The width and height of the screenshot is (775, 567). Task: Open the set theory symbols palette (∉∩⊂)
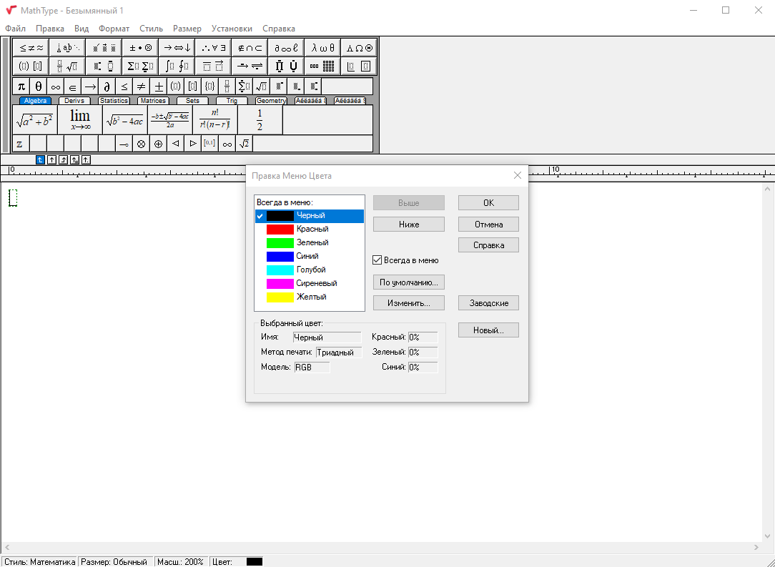[250, 48]
